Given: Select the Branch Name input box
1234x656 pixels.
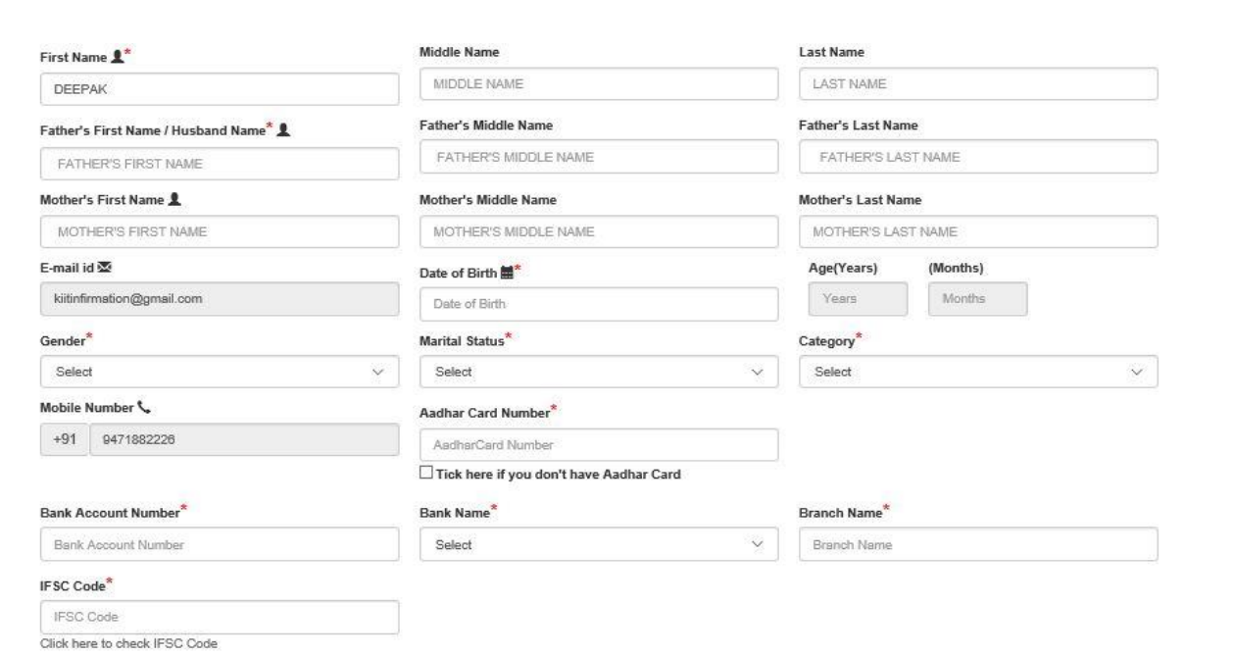Looking at the screenshot, I should coord(978,544).
